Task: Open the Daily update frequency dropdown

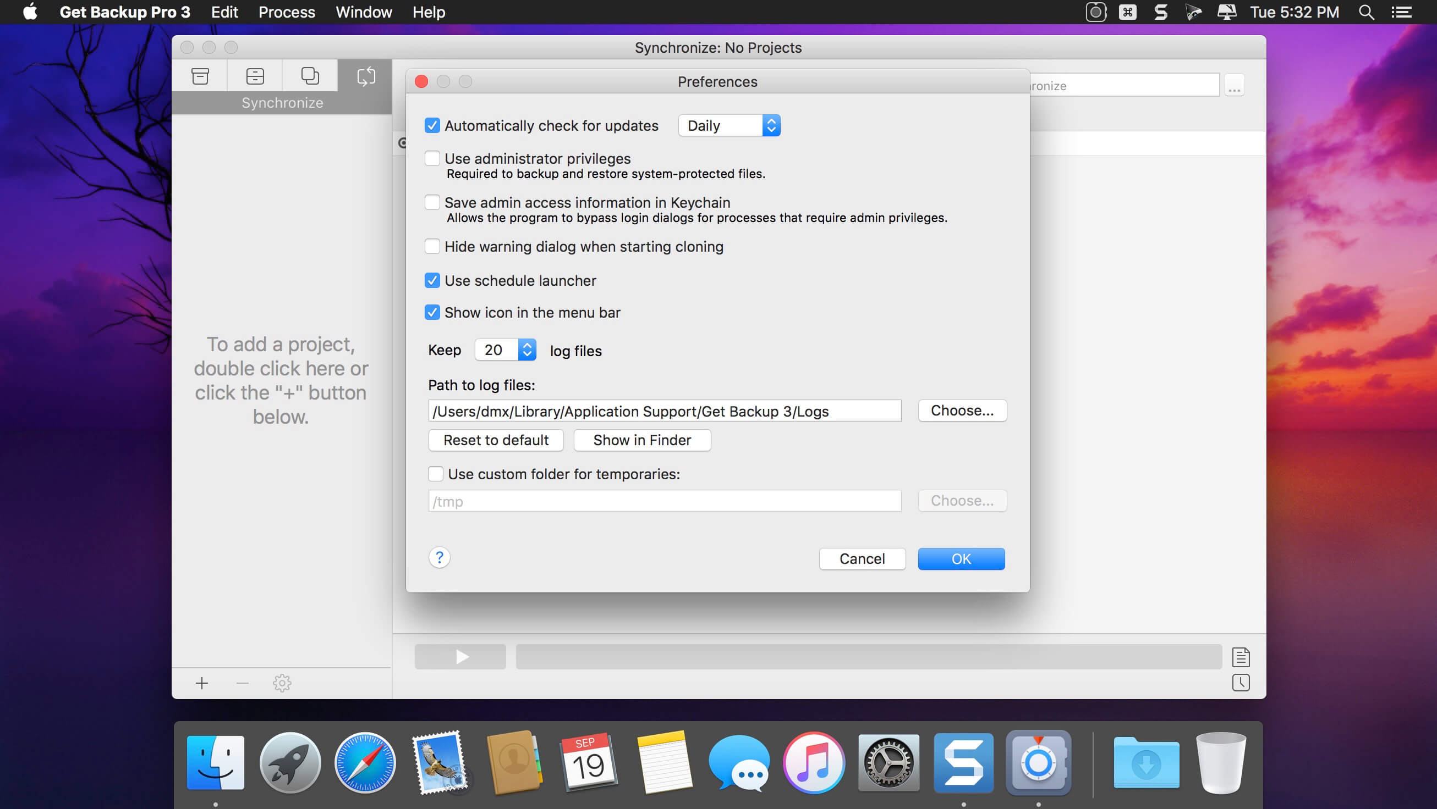Action: [x=728, y=126]
